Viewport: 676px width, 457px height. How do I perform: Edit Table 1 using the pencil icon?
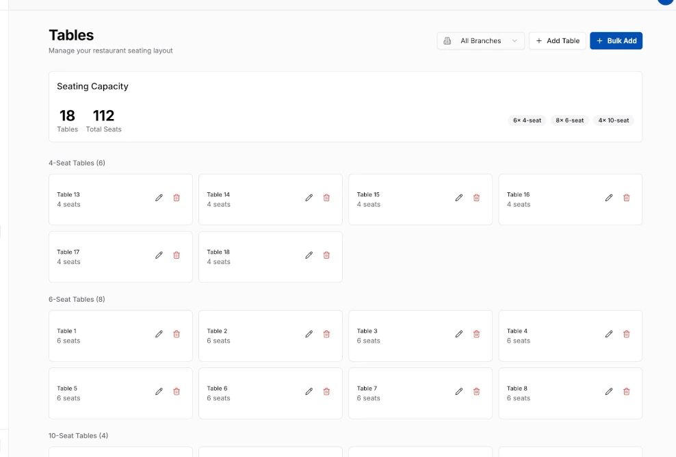[159, 334]
